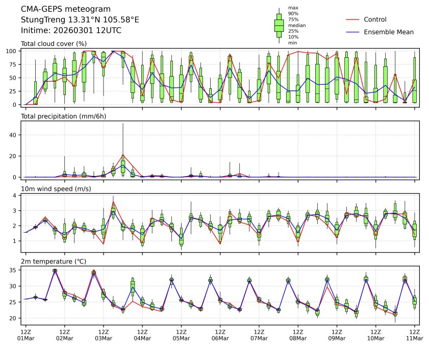Click the 12Z 01Mar time axis label
Viewport: 429px width, 347px height.
coord(26,334)
